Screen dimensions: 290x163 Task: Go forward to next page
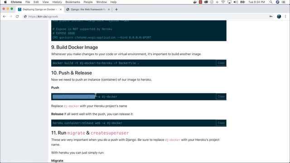[x=11, y=16]
